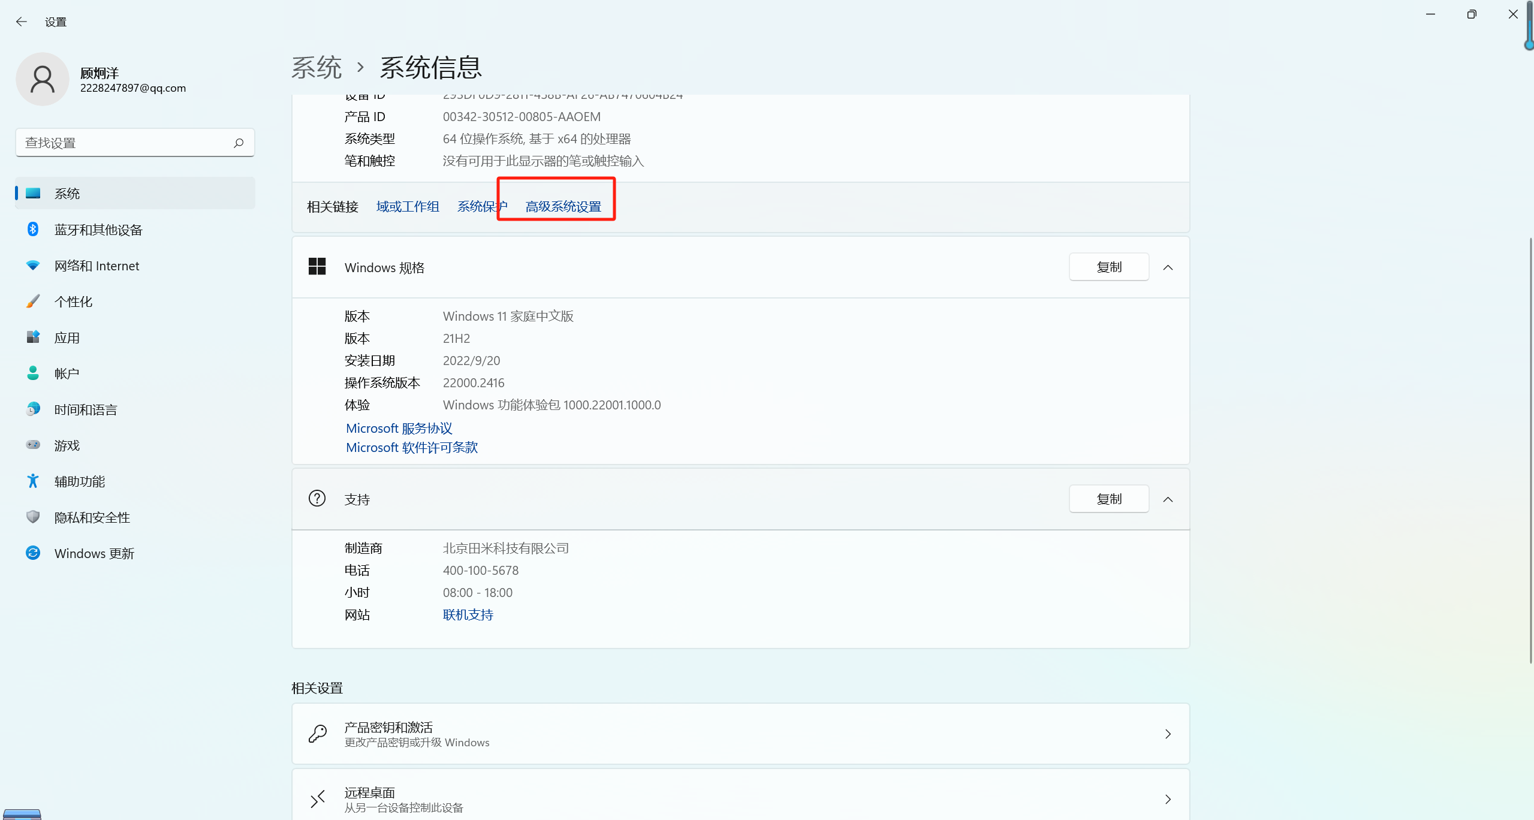Open the 系统保护 link
The width and height of the screenshot is (1534, 820).
pyautogui.click(x=482, y=206)
